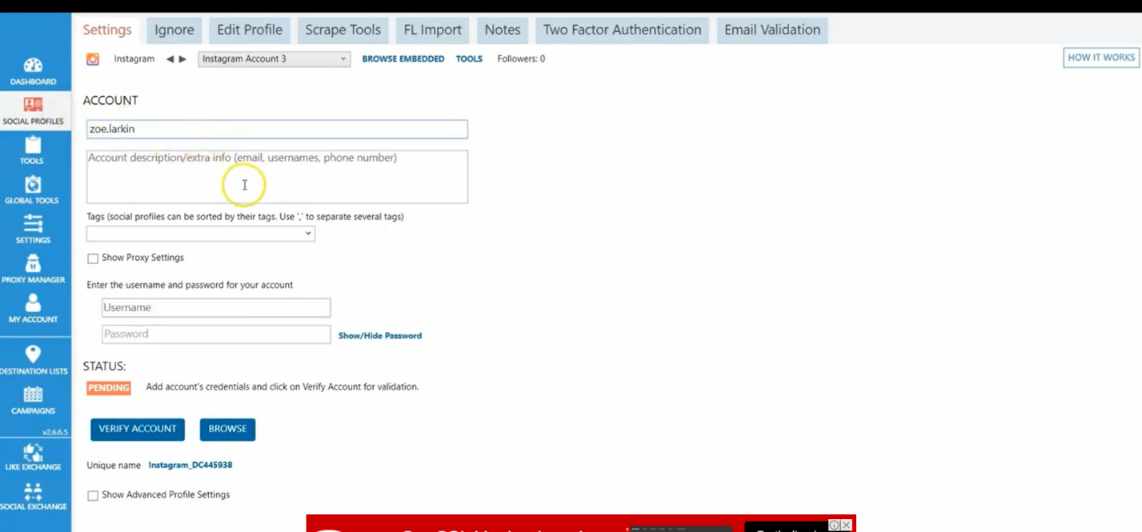
Task: Open Social Exchange in the sidebar
Action: tap(33, 497)
